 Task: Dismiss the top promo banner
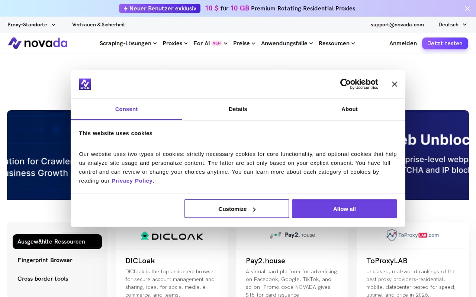[x=467, y=9]
